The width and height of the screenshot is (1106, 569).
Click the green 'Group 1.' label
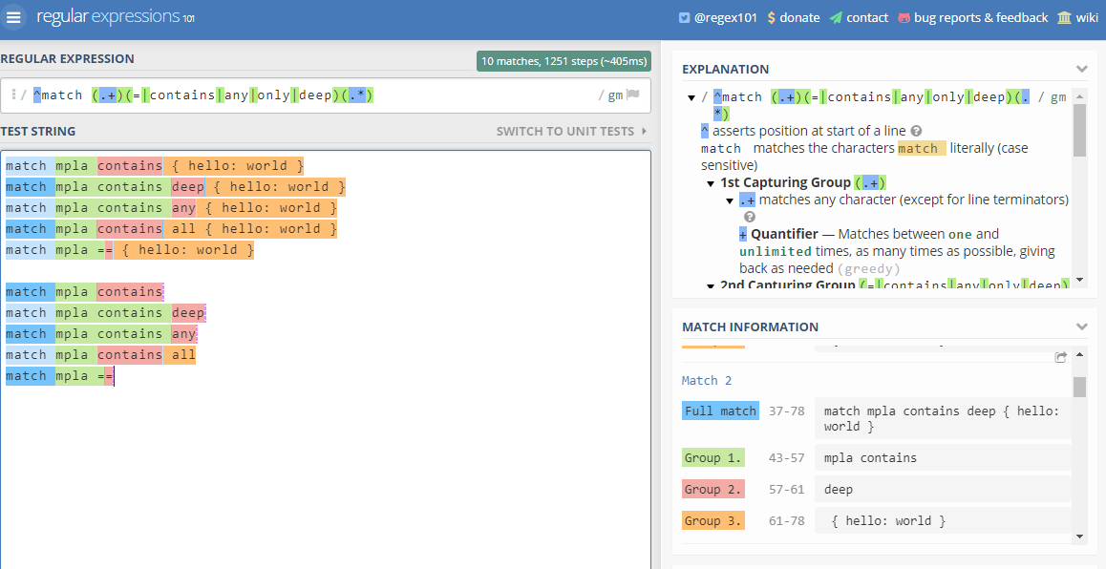click(x=713, y=457)
